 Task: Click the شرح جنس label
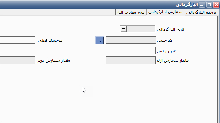click(x=167, y=51)
